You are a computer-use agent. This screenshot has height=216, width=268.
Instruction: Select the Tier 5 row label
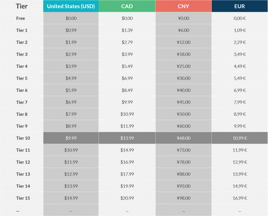coord(22,78)
